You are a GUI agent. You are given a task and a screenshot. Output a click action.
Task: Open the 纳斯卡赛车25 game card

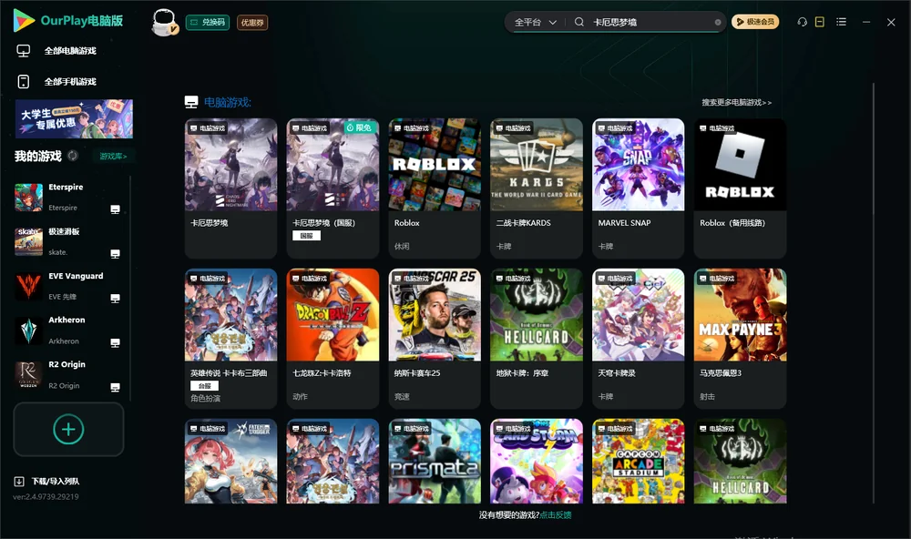coord(435,339)
